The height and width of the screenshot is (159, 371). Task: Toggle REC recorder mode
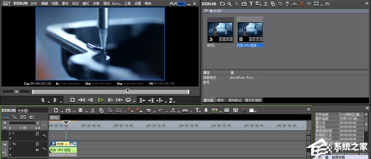(x=181, y=3)
